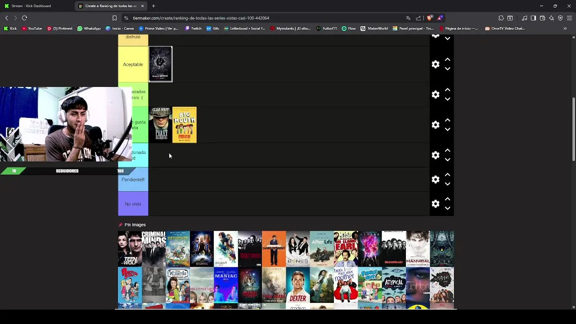Move No vista tier down with arrow
The height and width of the screenshot is (324, 576).
[x=447, y=208]
